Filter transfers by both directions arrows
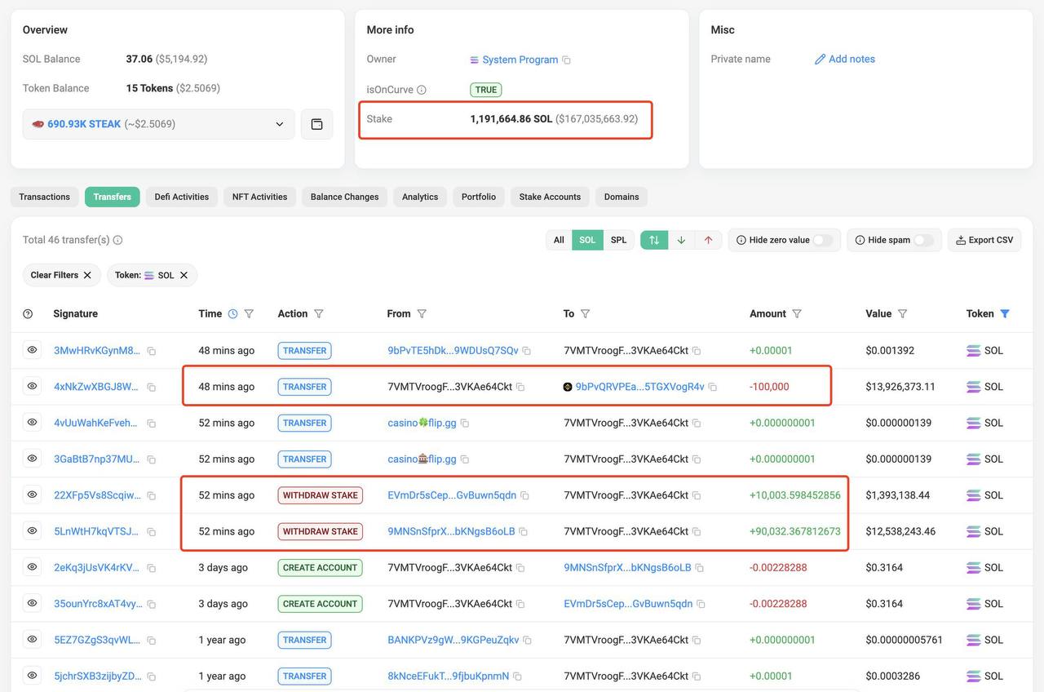This screenshot has height=692, width=1044. coord(654,240)
